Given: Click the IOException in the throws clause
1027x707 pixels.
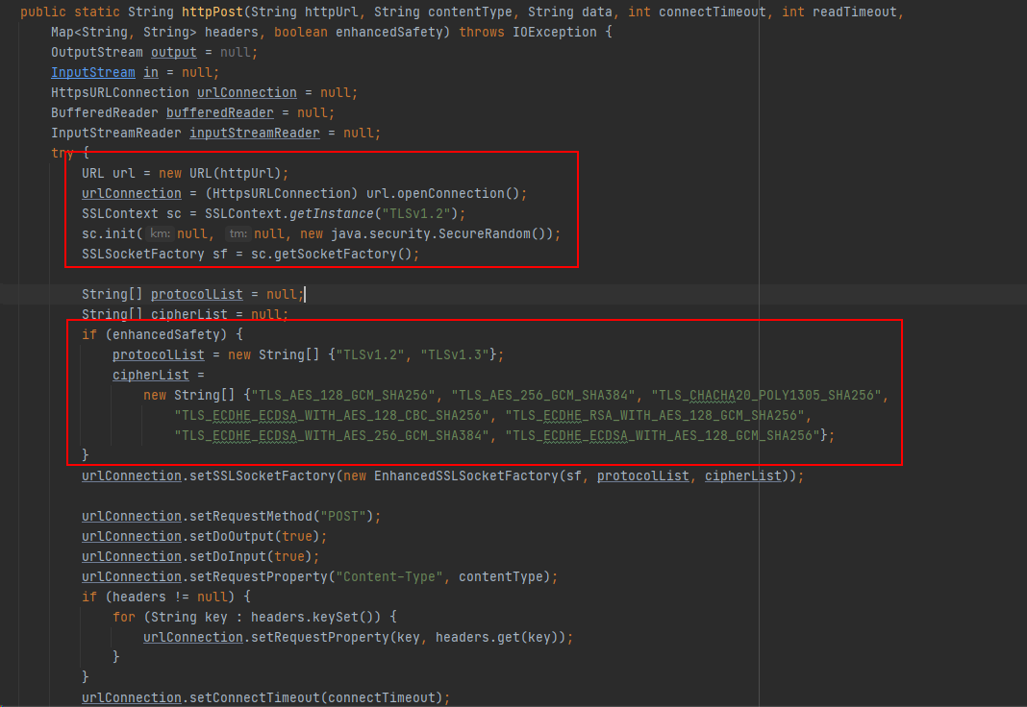Looking at the screenshot, I should pyautogui.click(x=554, y=32).
